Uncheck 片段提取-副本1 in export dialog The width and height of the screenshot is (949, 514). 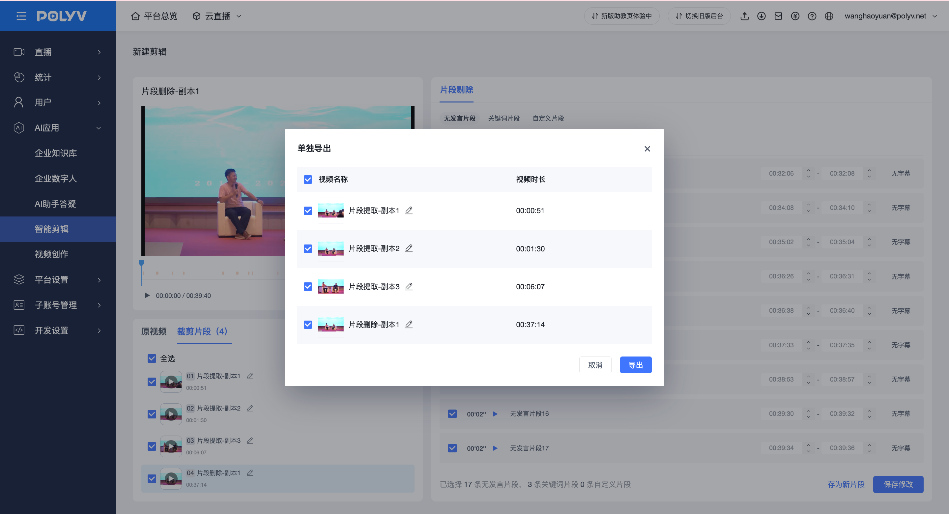coord(308,211)
